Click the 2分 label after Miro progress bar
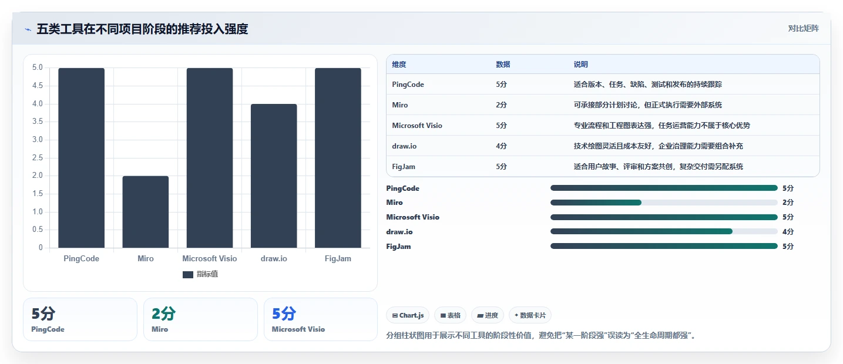Screen dimensions: 843x364 pyautogui.click(x=788, y=203)
